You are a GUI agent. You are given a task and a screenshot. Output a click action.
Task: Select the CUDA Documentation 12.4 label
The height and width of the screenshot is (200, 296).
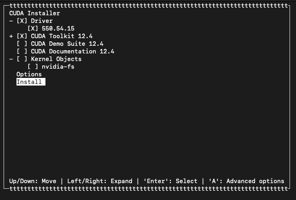point(73,51)
